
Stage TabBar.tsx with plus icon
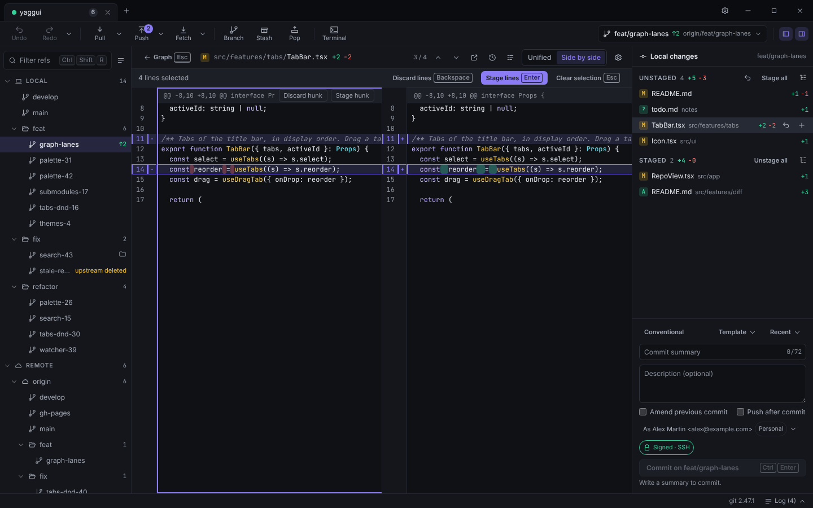click(x=802, y=125)
